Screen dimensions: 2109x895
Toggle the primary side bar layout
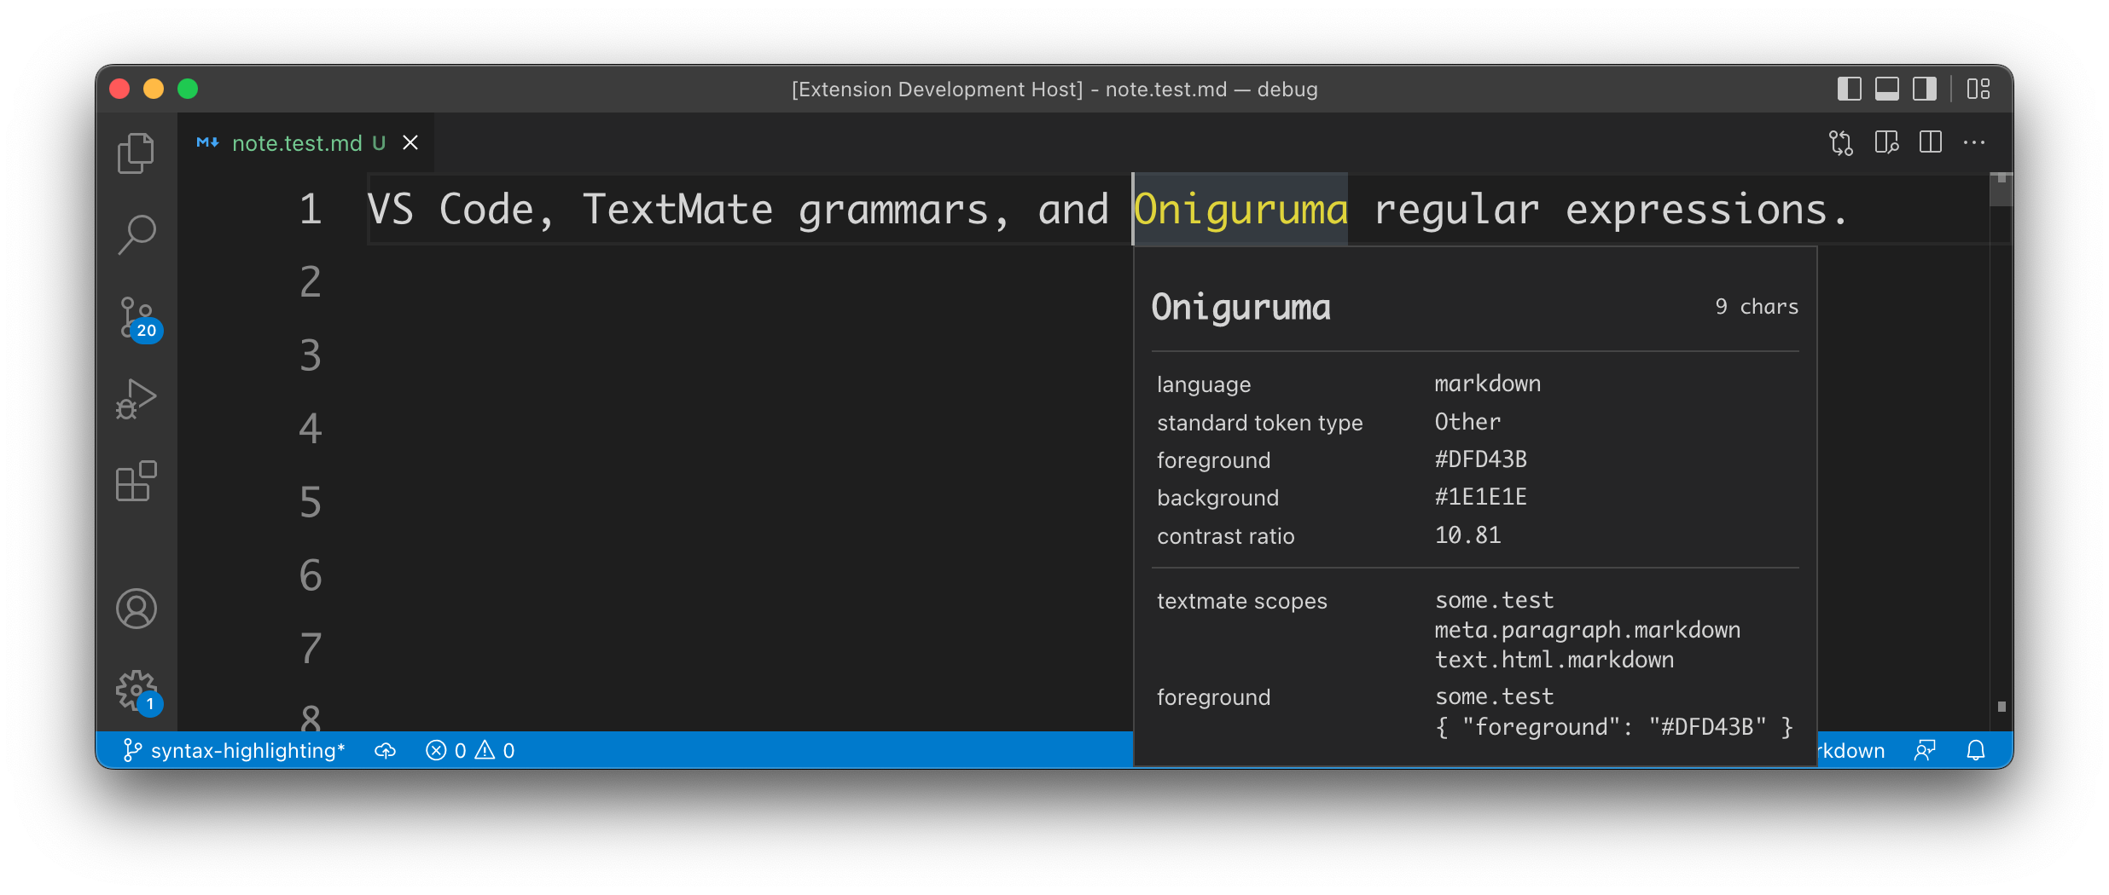pyautogui.click(x=1849, y=89)
